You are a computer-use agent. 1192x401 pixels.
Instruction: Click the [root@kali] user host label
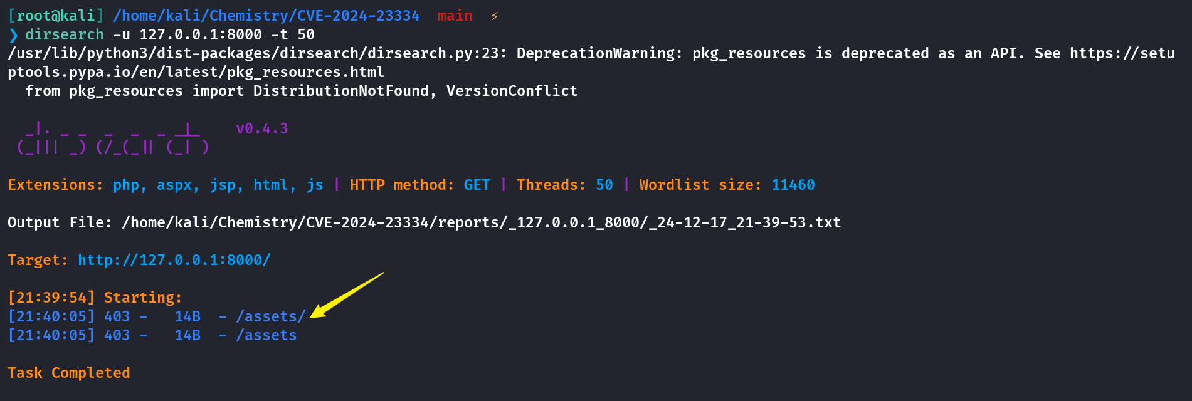click(x=56, y=16)
